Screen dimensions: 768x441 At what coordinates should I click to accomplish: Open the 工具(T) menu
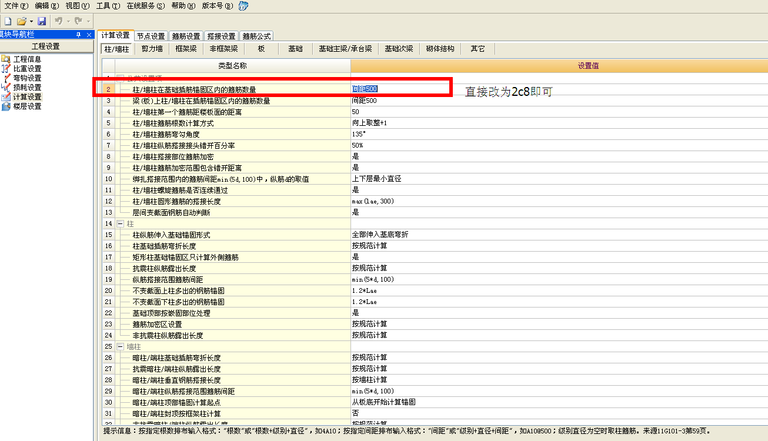(x=108, y=6)
